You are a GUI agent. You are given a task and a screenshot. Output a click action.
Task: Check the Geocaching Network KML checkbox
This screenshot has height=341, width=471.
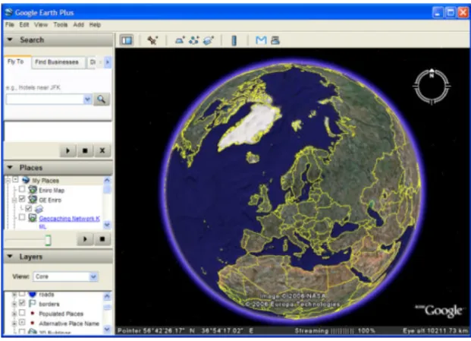click(22, 217)
